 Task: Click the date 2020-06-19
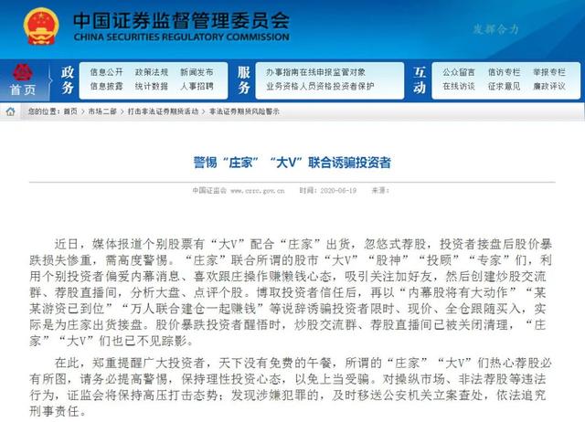338,191
